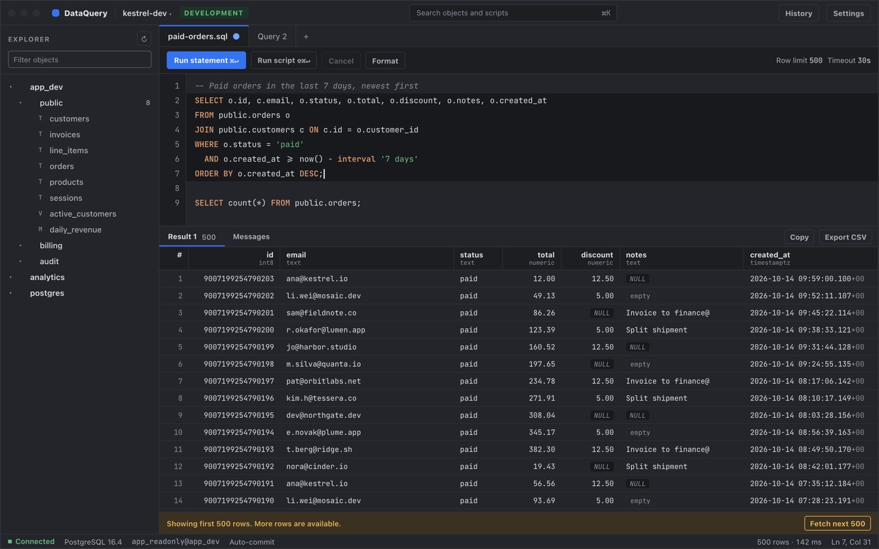Open the Messages tab
The image size is (879, 549).
[251, 237]
